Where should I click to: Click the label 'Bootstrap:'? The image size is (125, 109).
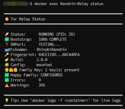pyautogui.click(x=21, y=39)
